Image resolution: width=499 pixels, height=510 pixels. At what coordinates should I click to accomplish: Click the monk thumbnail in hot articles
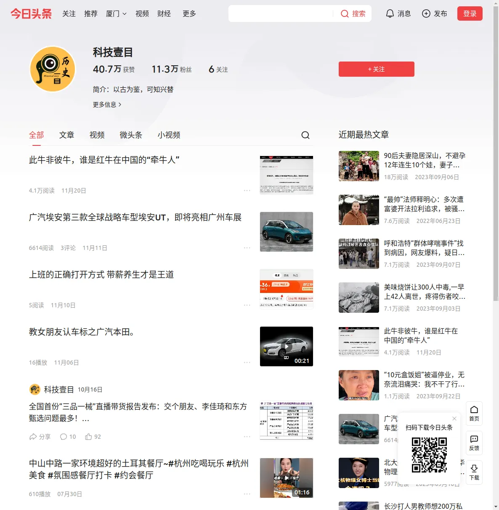(359, 210)
